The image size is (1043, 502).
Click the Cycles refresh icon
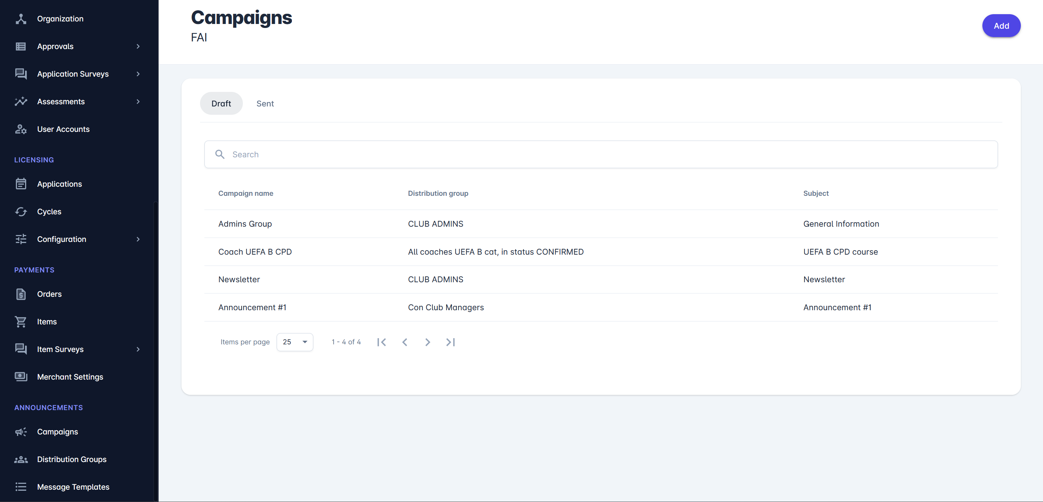[x=21, y=211]
